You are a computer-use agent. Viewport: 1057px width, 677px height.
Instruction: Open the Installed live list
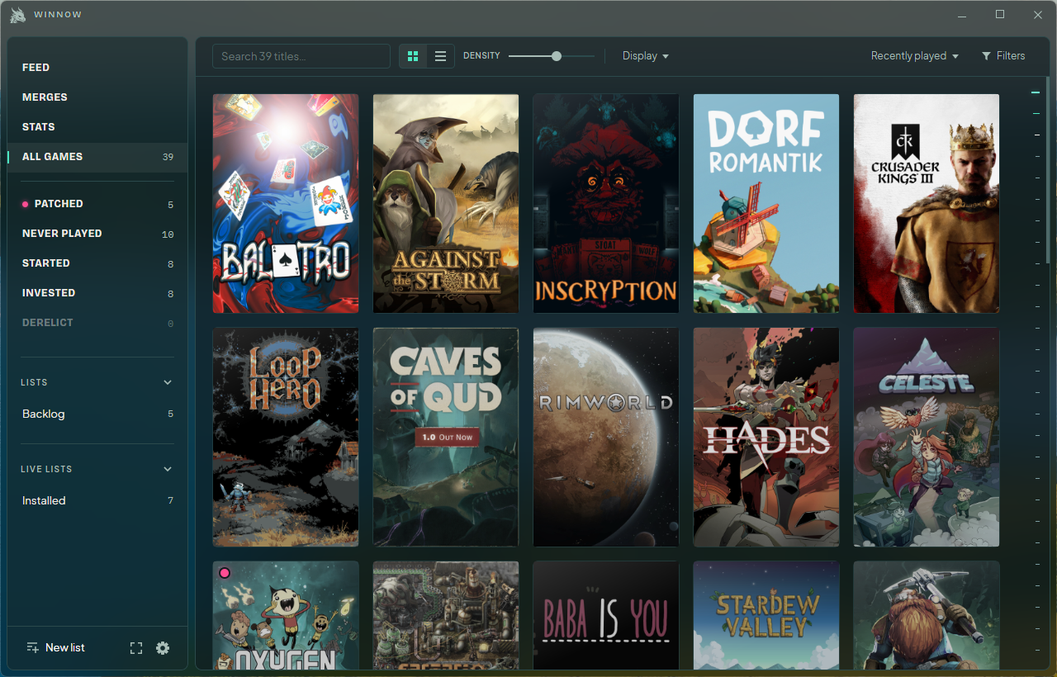(97, 500)
